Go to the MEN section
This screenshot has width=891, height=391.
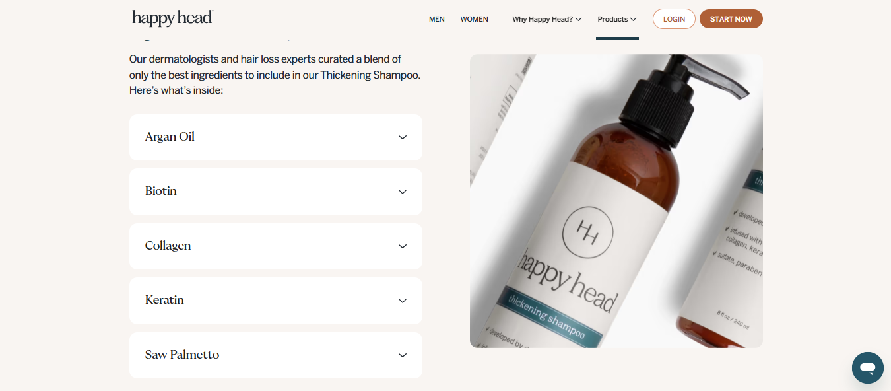click(x=437, y=19)
